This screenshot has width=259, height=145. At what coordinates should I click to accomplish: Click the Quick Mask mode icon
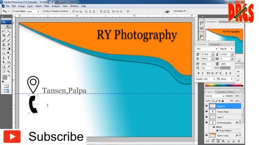tap(6, 86)
